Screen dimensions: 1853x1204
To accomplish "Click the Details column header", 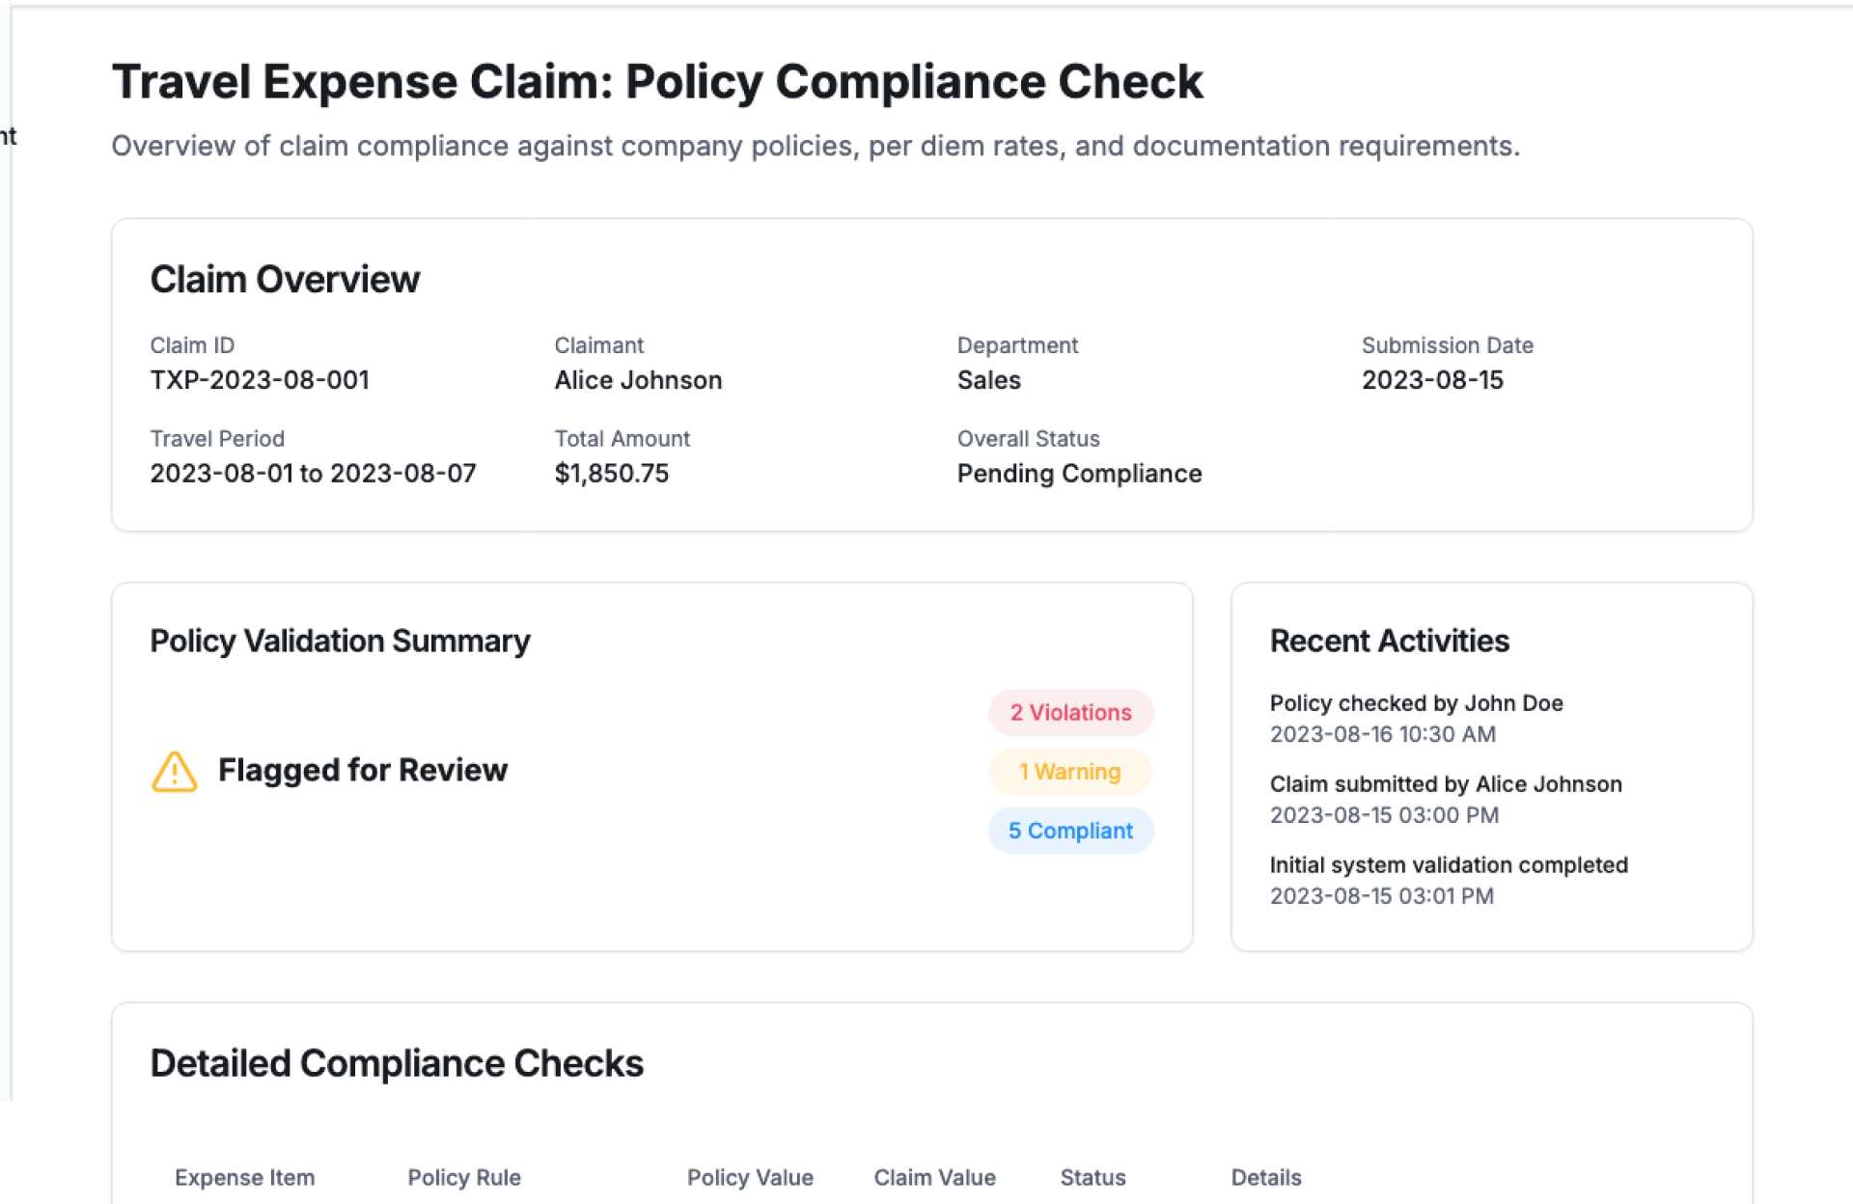I will pos(1265,1177).
